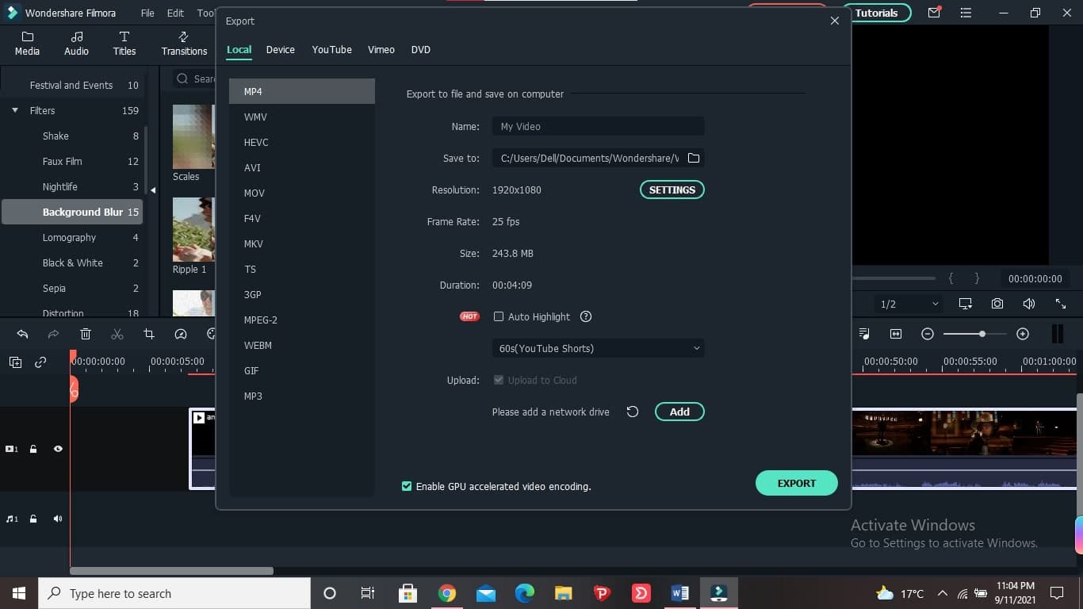Open the Tutorials button
This screenshot has height=609, width=1083.
[x=876, y=13]
